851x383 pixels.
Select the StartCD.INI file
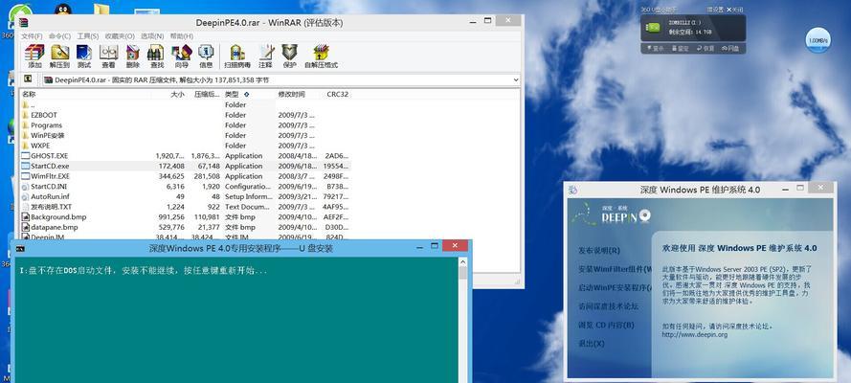point(185,187)
